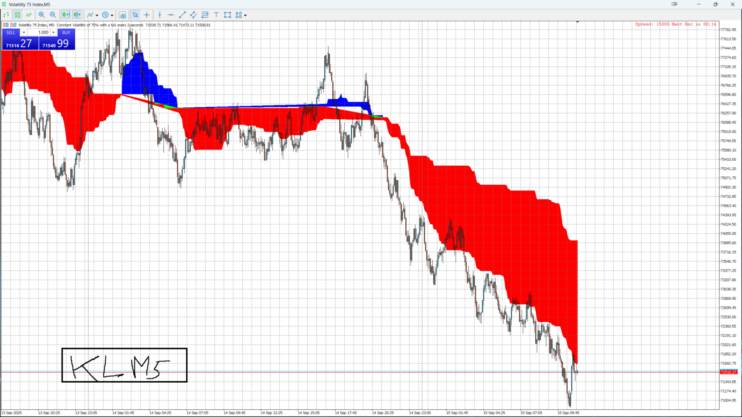Screen dimensions: 742x417
Task: Hide the one-click trading panel icon
Action: pyautogui.click(x=6, y=25)
